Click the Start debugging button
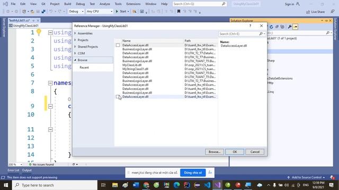This screenshot has width=339, height=190. click(x=121, y=12)
